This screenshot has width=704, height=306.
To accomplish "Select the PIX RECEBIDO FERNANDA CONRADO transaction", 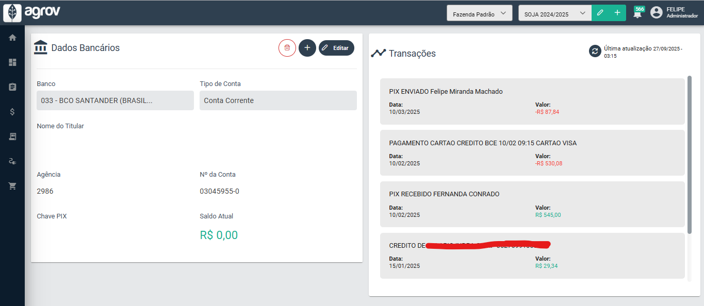I will click(x=532, y=204).
